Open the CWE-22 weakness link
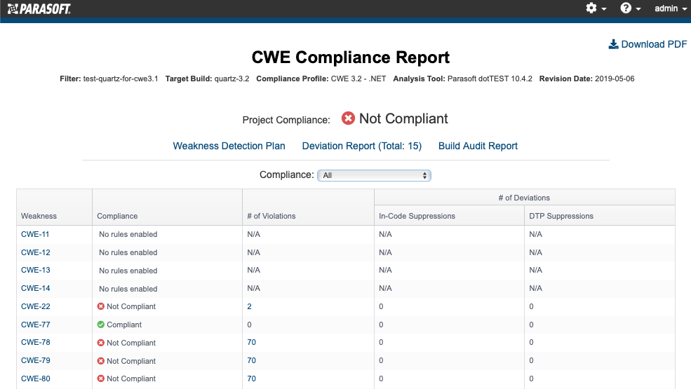The width and height of the screenshot is (691, 389). click(x=36, y=306)
